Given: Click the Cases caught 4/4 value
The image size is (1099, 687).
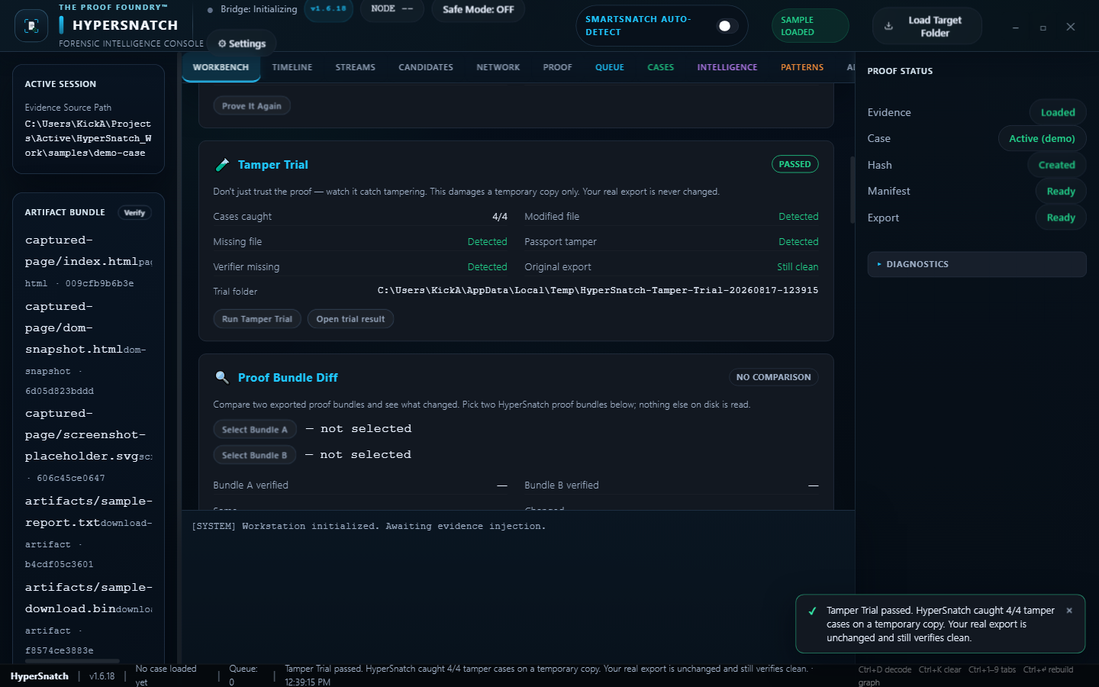Looking at the screenshot, I should click(500, 217).
